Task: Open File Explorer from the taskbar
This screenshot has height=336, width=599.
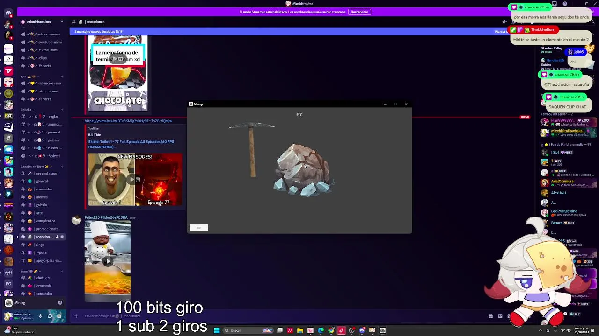Action: tap(300, 330)
